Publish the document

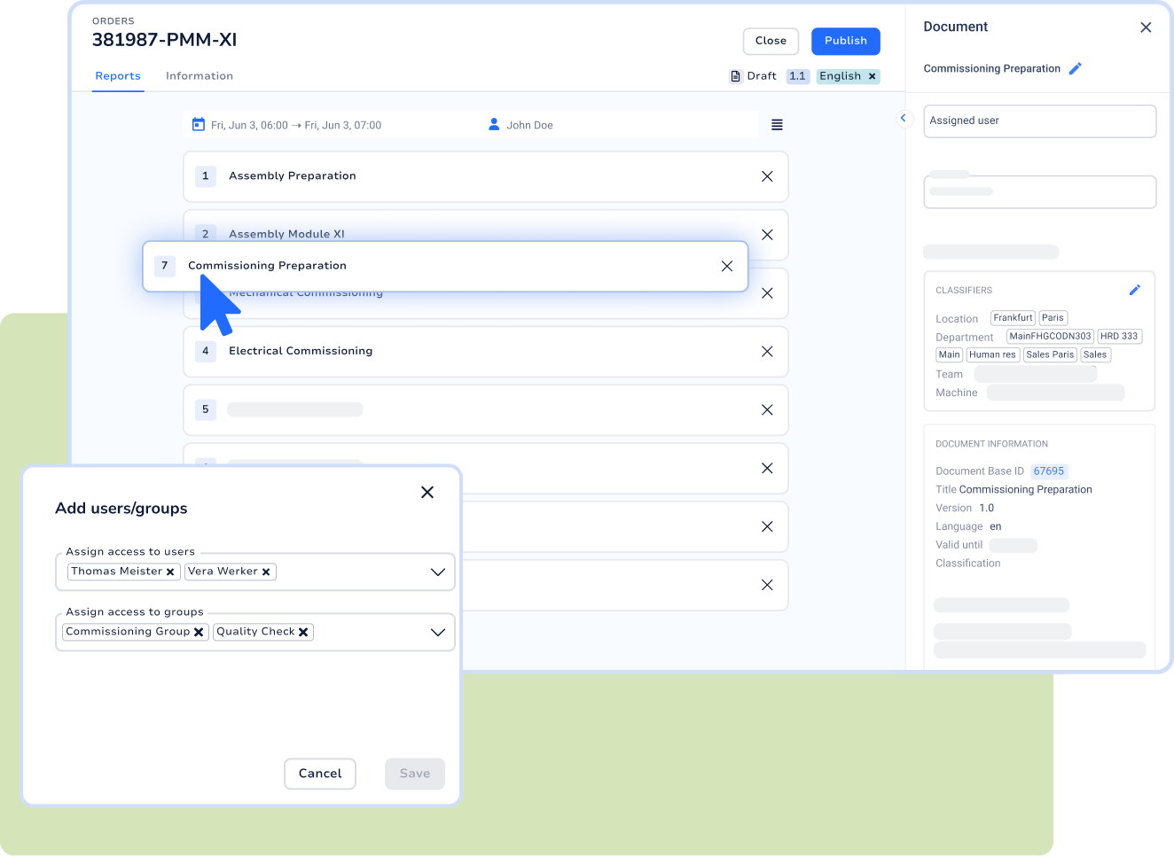[845, 41]
